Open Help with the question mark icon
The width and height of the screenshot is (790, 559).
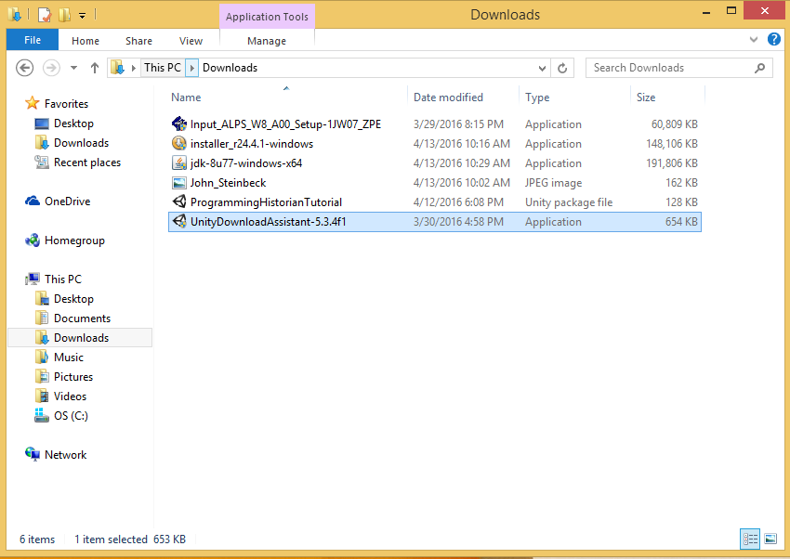click(774, 40)
